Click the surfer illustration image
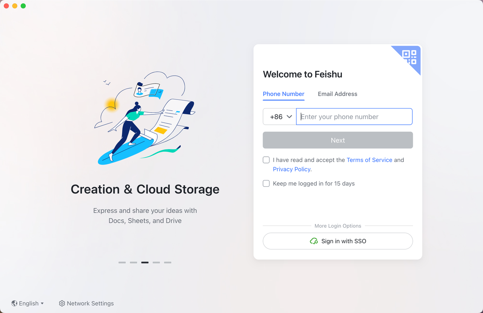Screen dimensions: 483x313 tap(145, 119)
